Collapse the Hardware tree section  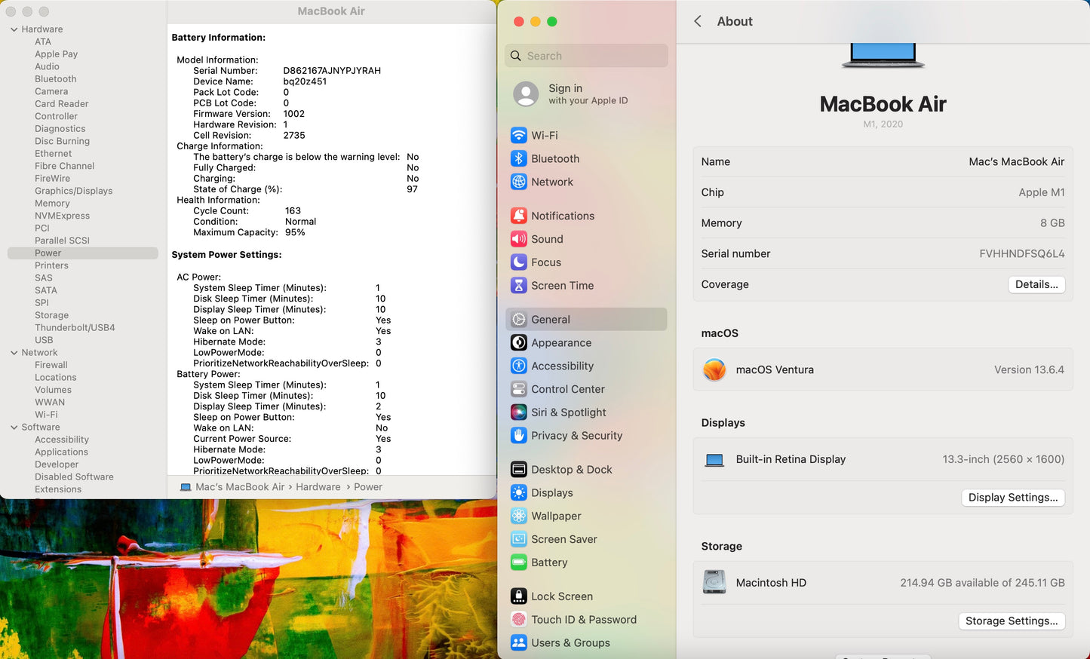[x=14, y=29]
